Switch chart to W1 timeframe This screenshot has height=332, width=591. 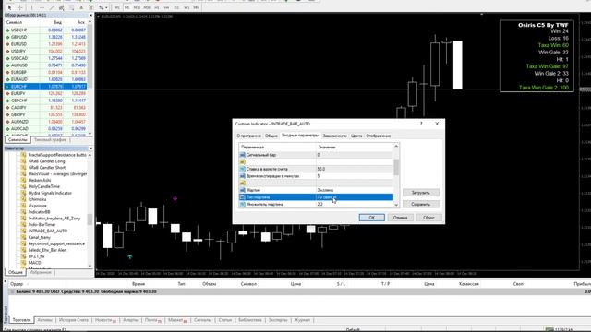click(x=187, y=7)
